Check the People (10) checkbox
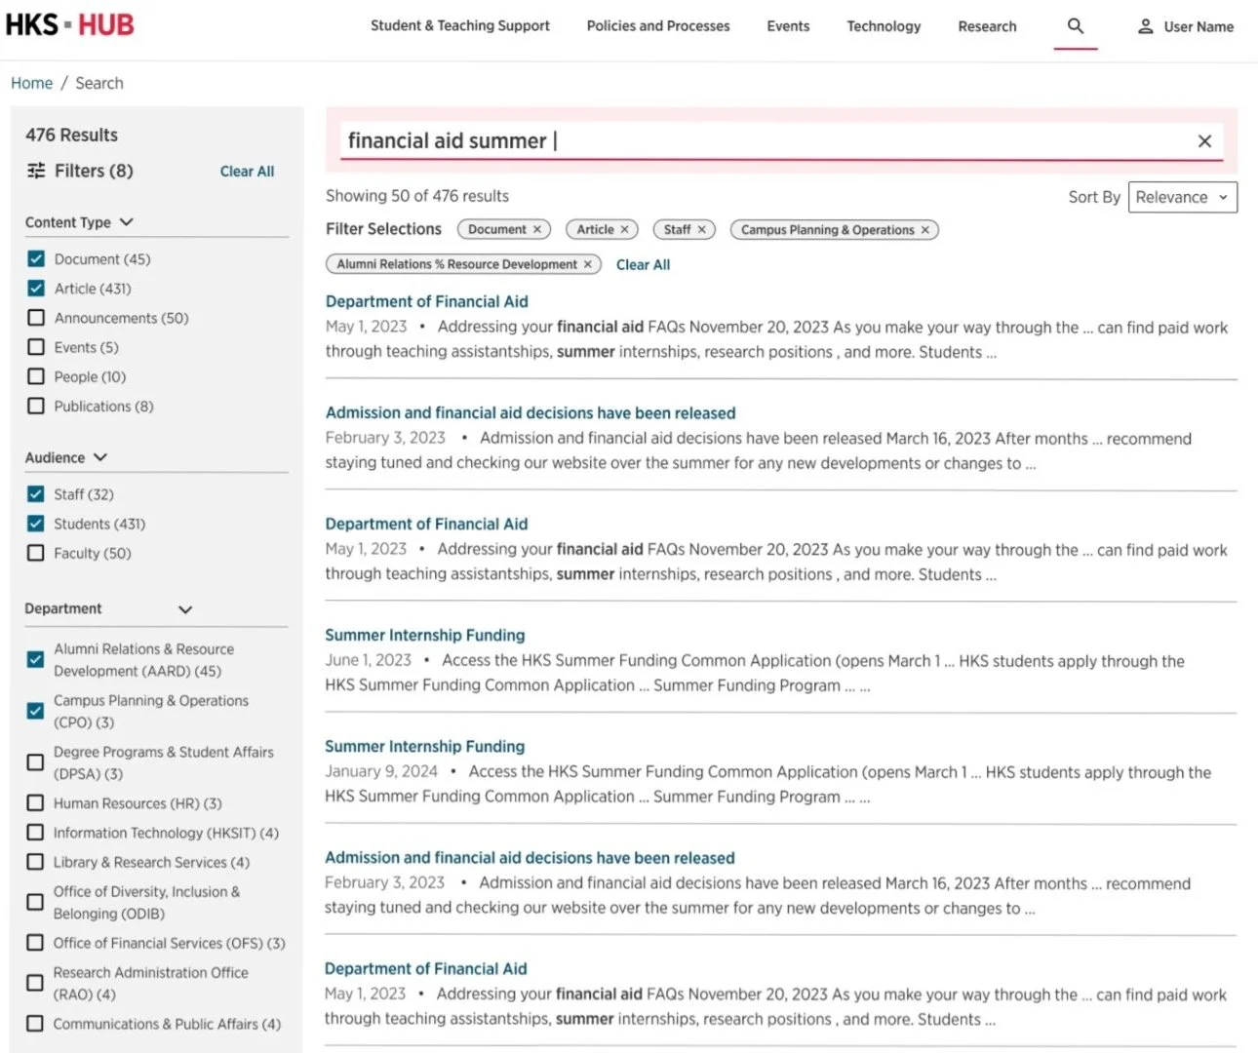The height and width of the screenshot is (1053, 1258). pyautogui.click(x=36, y=376)
